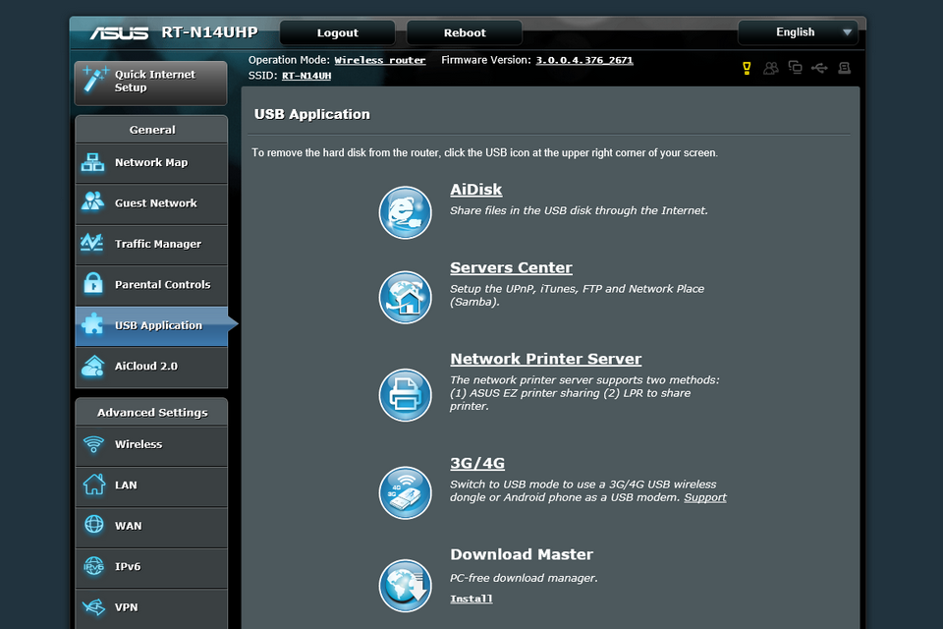Viewport: 943px width, 629px height.
Task: Open the 3G/4G link
Action: (477, 463)
